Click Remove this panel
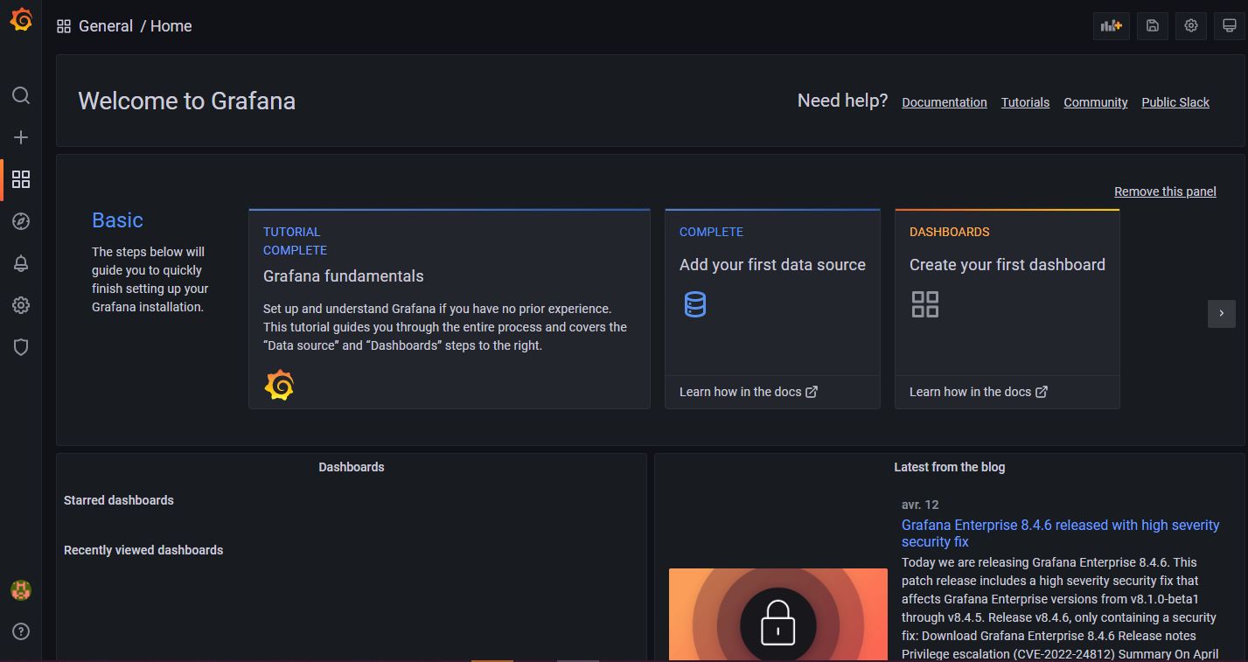Screen dimensions: 1248x662 [1165, 192]
